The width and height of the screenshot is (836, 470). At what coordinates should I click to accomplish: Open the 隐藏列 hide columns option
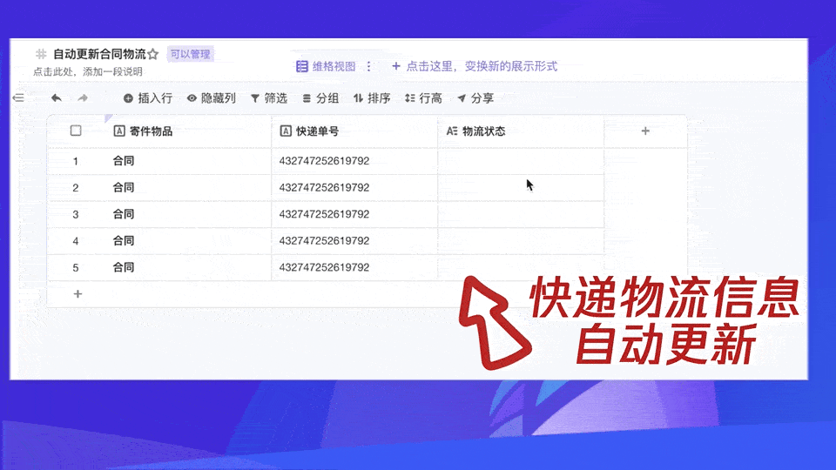[211, 98]
